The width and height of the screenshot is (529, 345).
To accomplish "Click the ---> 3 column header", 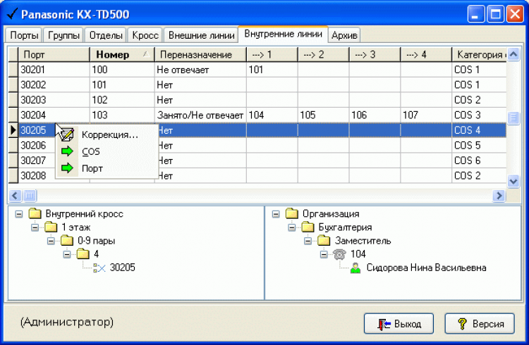I will click(x=375, y=55).
